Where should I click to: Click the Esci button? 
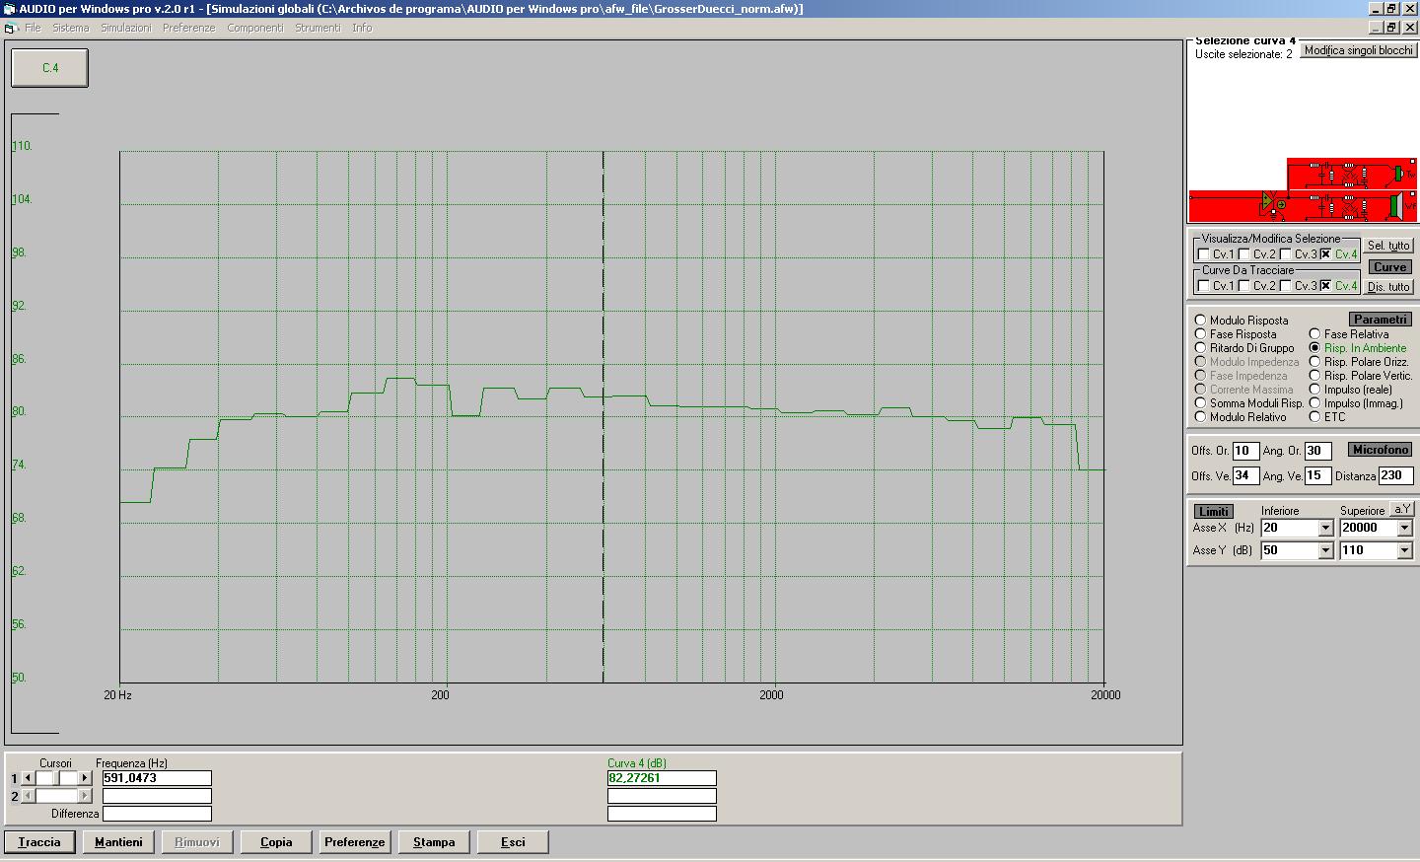[x=513, y=842]
